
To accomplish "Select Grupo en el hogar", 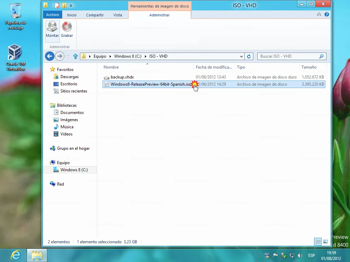I will pyautogui.click(x=73, y=148).
